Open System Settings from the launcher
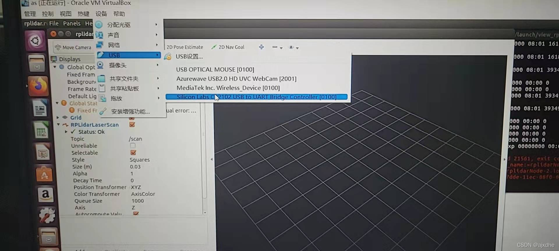This screenshot has width=559, height=251. (47, 215)
